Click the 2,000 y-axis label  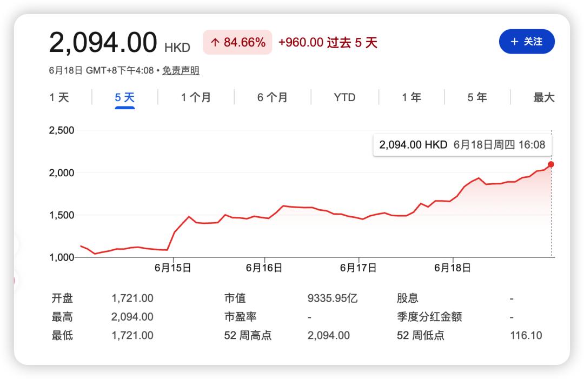62,173
